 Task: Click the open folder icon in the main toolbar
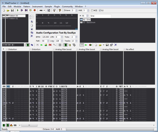pyautogui.click(x=8, y=11)
